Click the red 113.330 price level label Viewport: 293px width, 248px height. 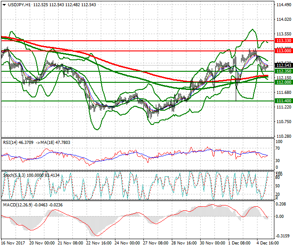coord(284,41)
